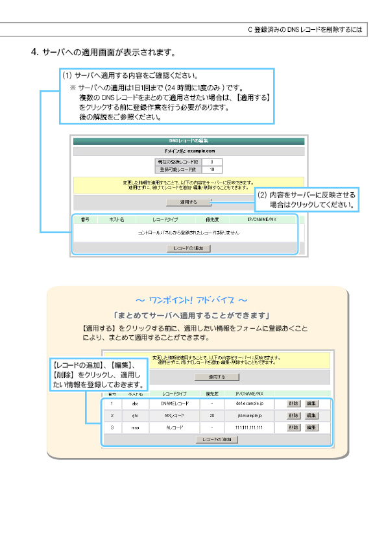Select the ホスト名 column header in the upper table
Image resolution: width=386 pixels, height=547 pixels.
[117, 220]
